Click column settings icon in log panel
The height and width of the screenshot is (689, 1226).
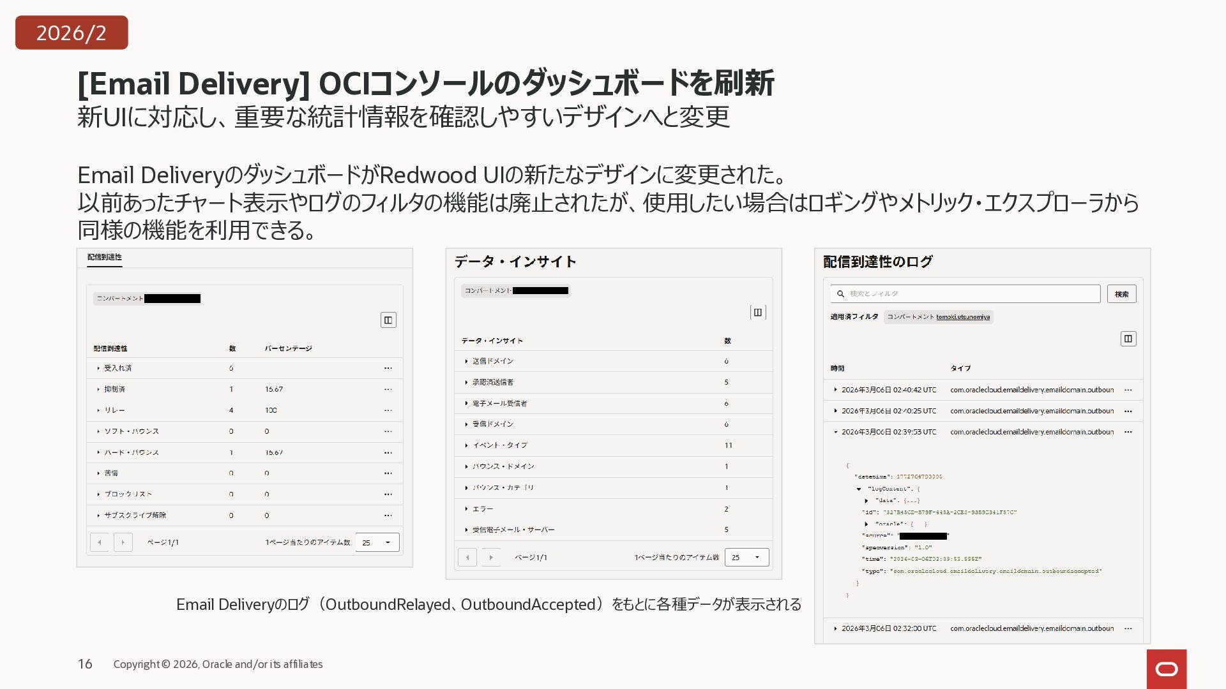coord(1128,339)
